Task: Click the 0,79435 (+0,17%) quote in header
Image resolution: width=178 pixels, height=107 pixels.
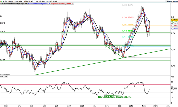Action: coord(31,2)
